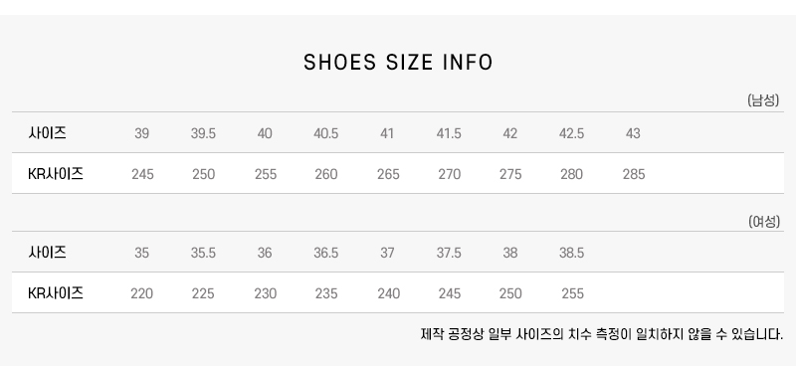Click the SHOES SIZE INFO heading
The image size is (796, 366).
point(398,63)
